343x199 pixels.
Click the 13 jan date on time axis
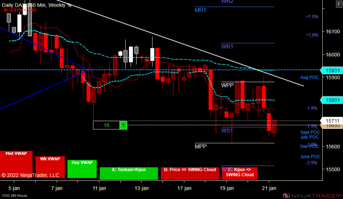tap(142, 188)
